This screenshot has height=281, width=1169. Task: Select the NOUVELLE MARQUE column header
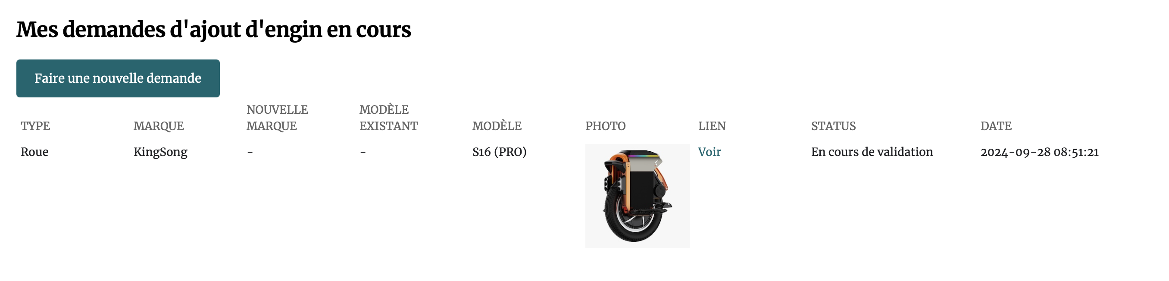[277, 118]
